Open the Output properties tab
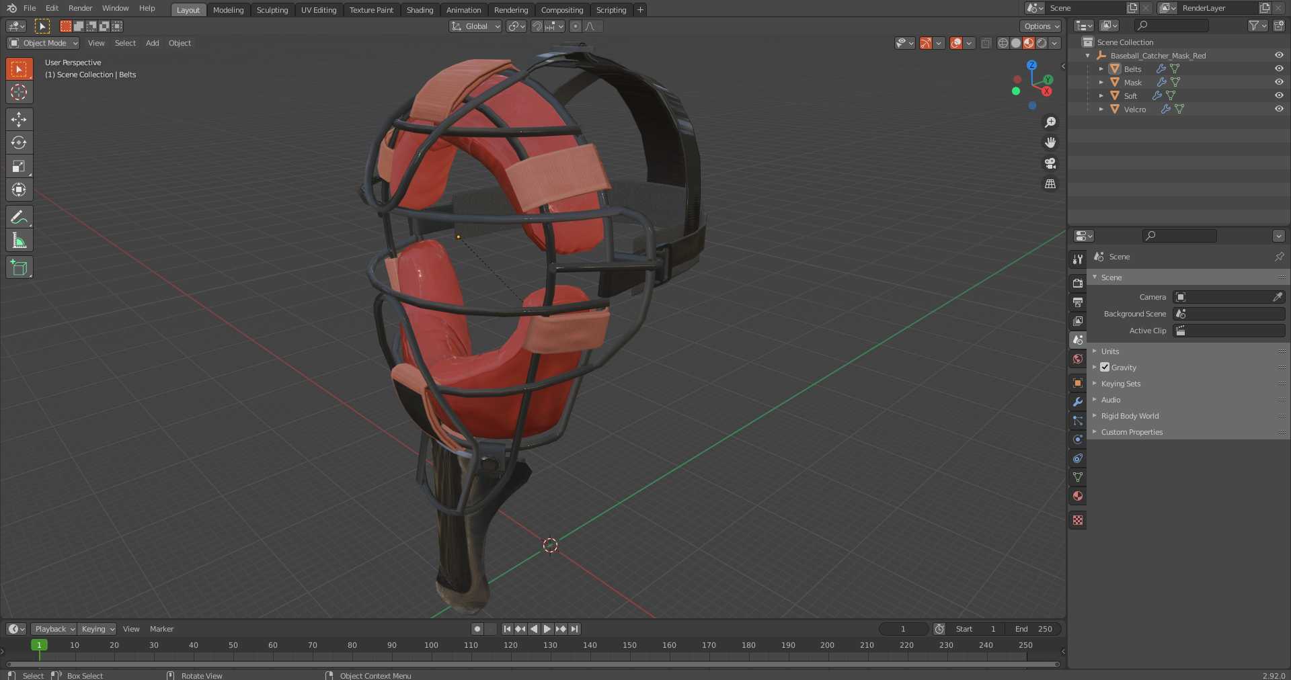Viewport: 1291px width, 680px height. (x=1078, y=302)
